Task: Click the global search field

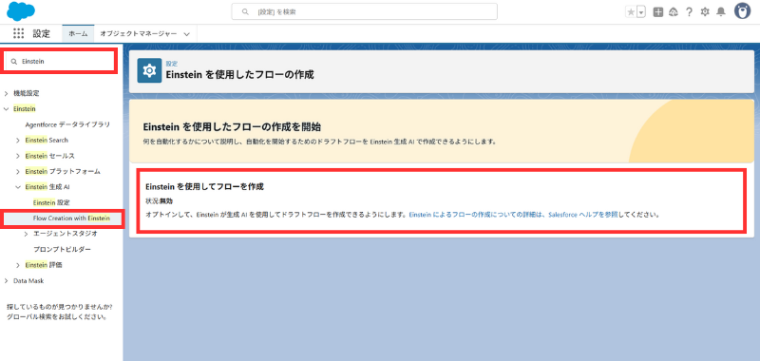Action: pos(364,11)
